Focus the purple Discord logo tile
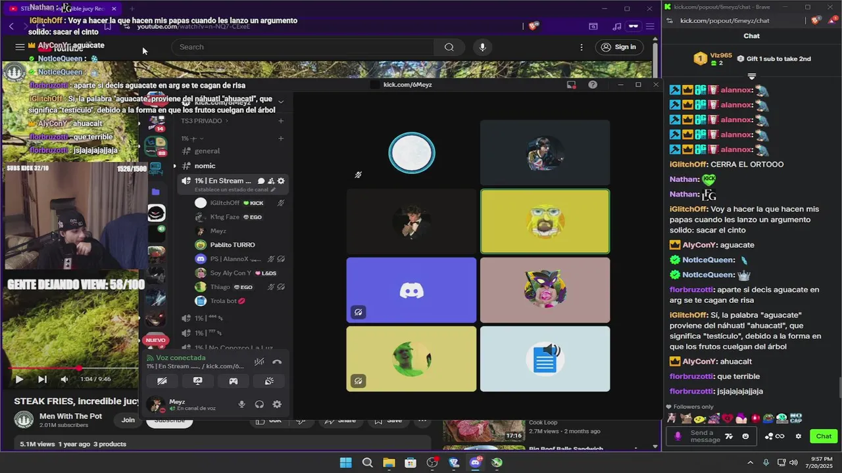This screenshot has width=842, height=473. [411, 290]
